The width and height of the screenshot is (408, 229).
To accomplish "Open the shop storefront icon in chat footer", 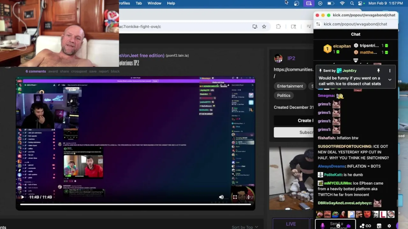I will tap(379, 226).
